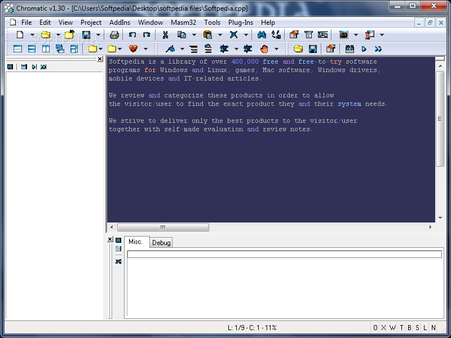
Task: Click the bookmark flag icon
Action: (170, 49)
